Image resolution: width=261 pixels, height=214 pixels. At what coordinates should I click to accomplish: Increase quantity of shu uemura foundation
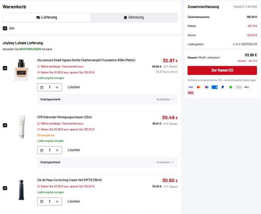(57, 87)
